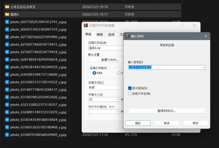Click the image icon of photo_6273825662221093900_y.jpg
The width and height of the screenshot is (219, 148).
[7, 37]
